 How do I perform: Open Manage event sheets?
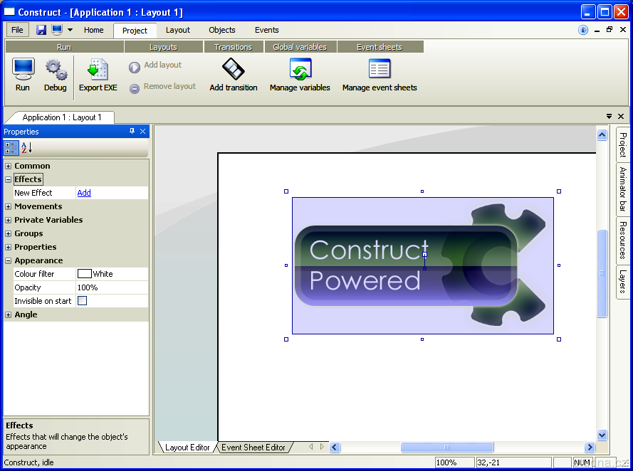(379, 69)
